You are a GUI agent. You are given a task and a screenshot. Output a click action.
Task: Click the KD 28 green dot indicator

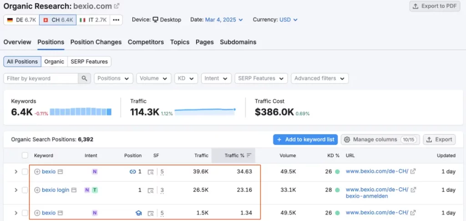pos(337,190)
